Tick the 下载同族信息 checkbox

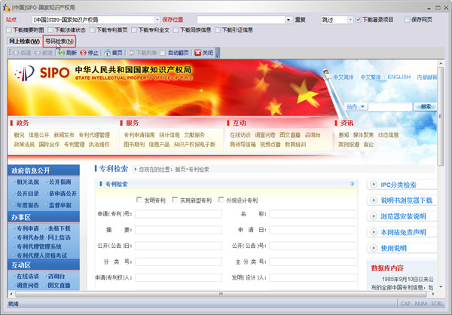(x=176, y=29)
